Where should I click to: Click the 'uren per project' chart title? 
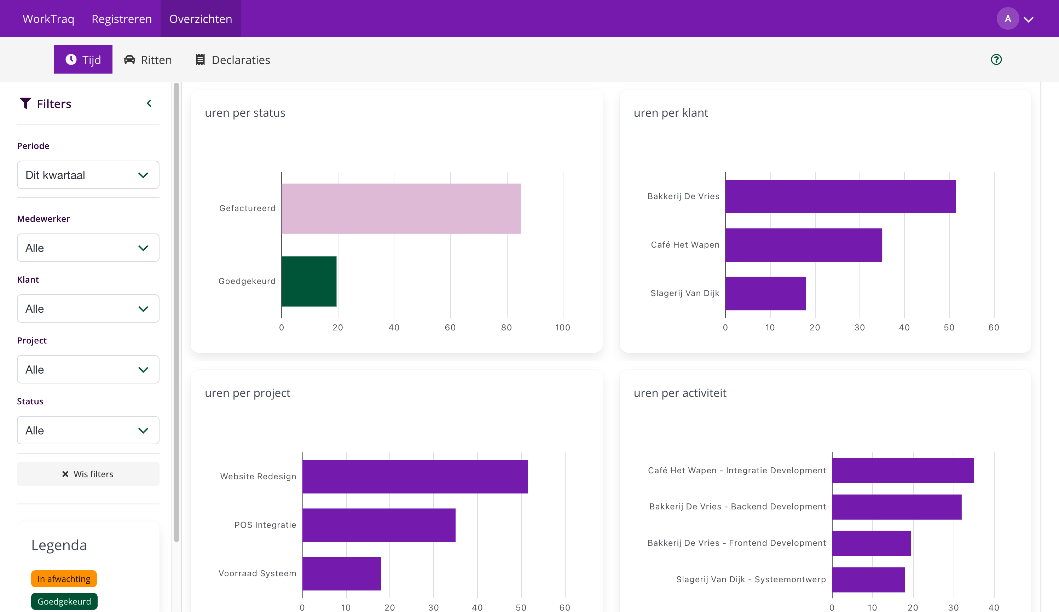click(248, 393)
